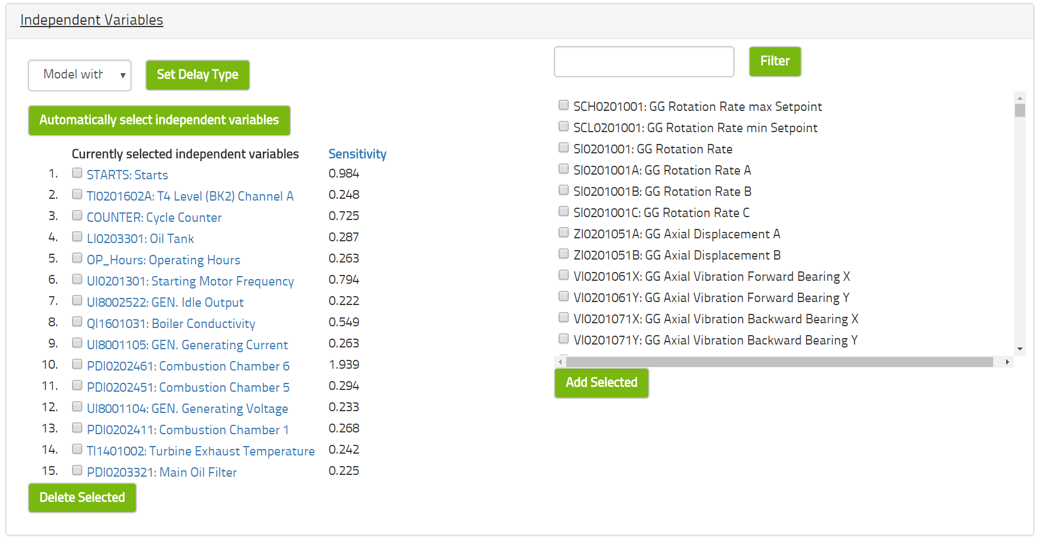Viewport: 1041px width, 541px height.
Task: Open the Model with delay type dropdown
Action: 80,75
